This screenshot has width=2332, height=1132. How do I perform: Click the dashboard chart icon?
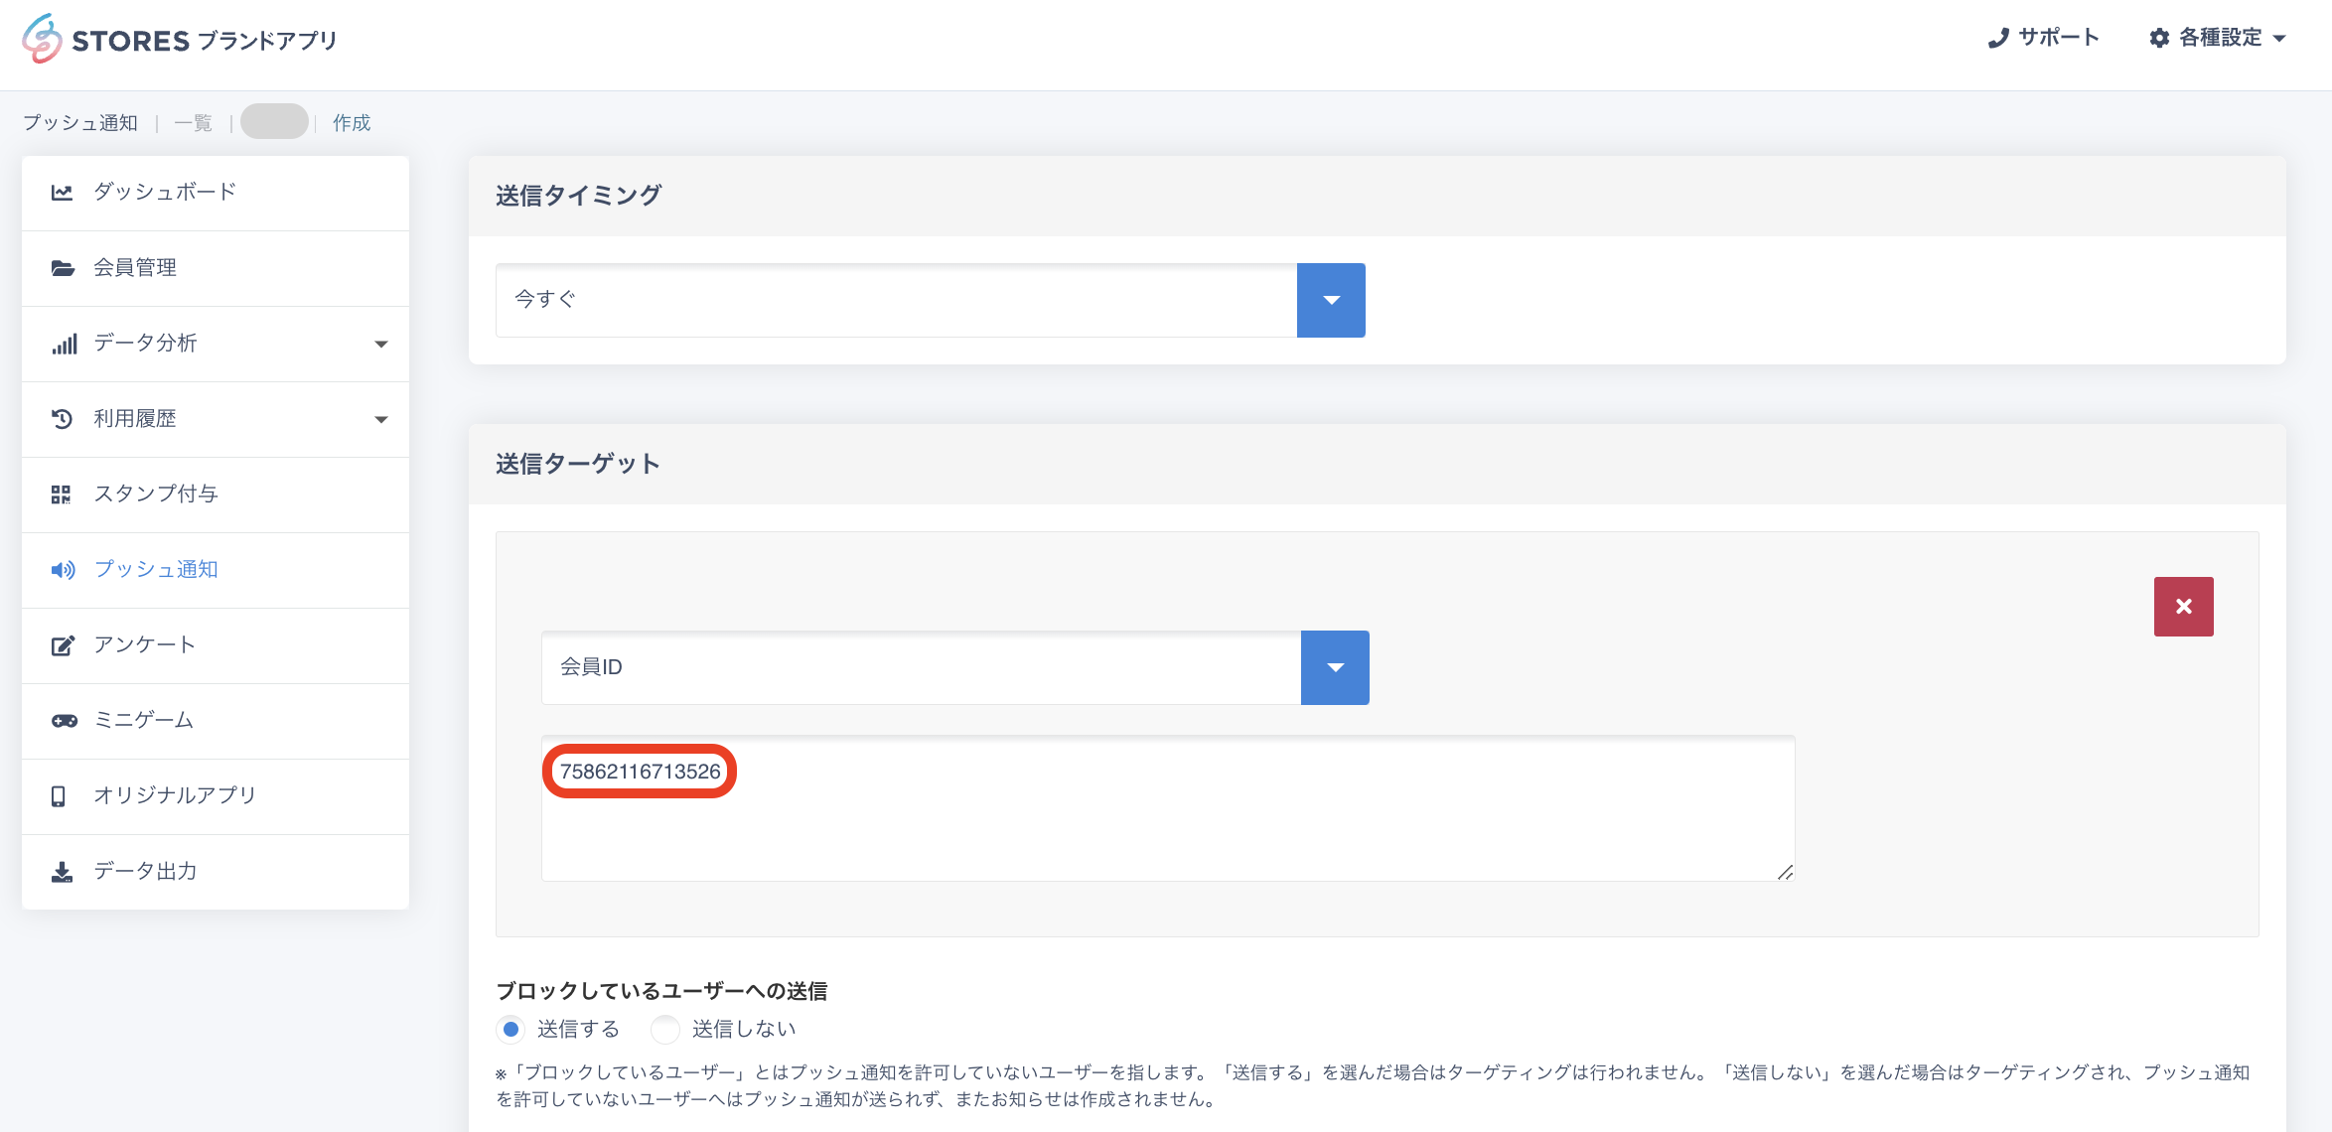pos(62,193)
